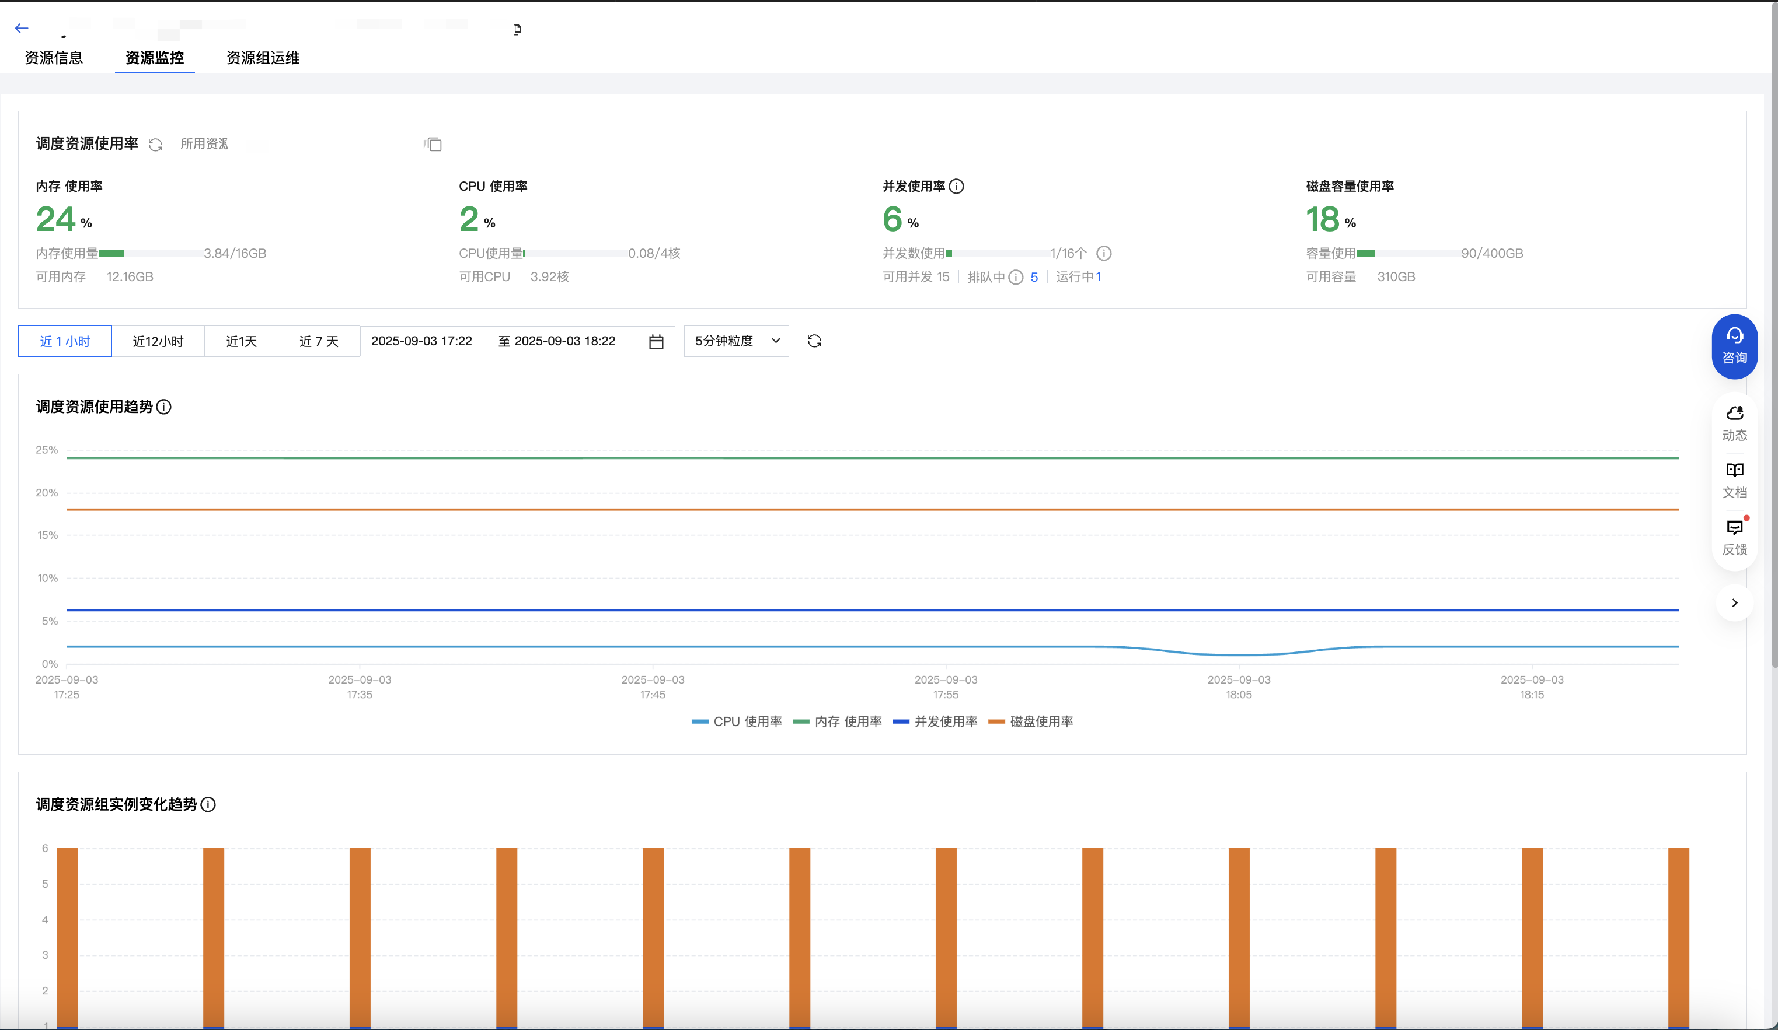Click the start date field 2025-09-03 17:22
This screenshot has height=1030, width=1778.
tap(421, 341)
